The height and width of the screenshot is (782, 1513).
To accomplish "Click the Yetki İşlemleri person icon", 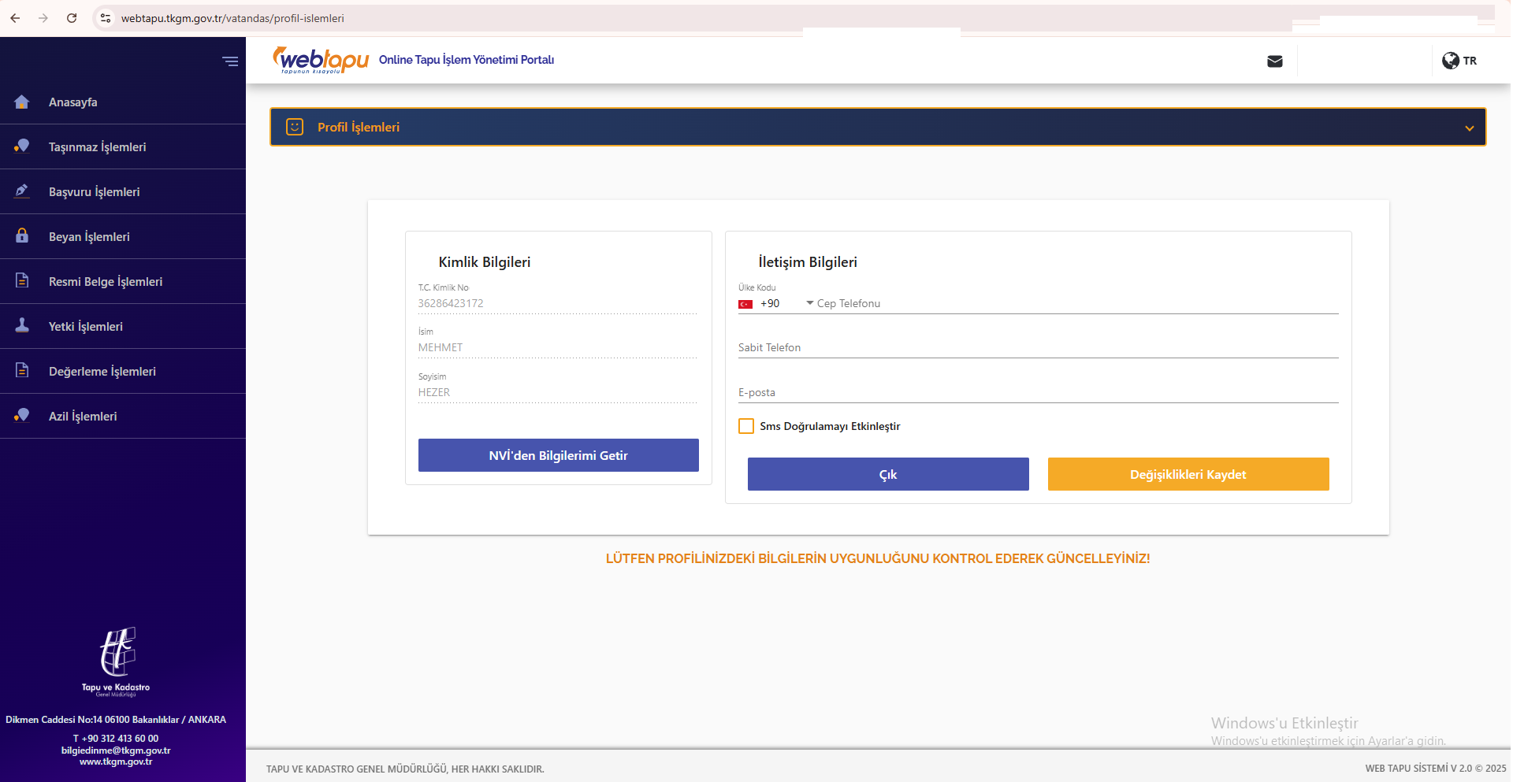I will click(21, 326).
